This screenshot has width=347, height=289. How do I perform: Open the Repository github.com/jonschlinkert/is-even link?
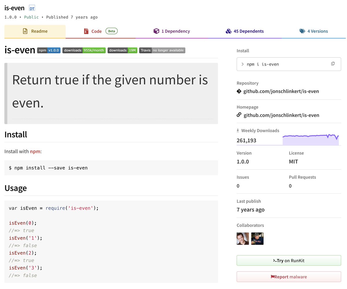pyautogui.click(x=281, y=91)
